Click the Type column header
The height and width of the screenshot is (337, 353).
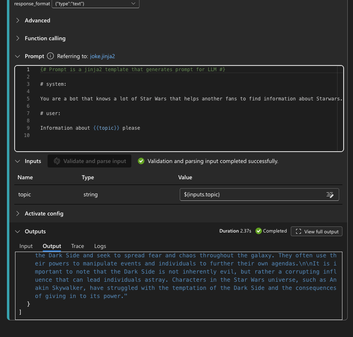pyautogui.click(x=88, y=178)
